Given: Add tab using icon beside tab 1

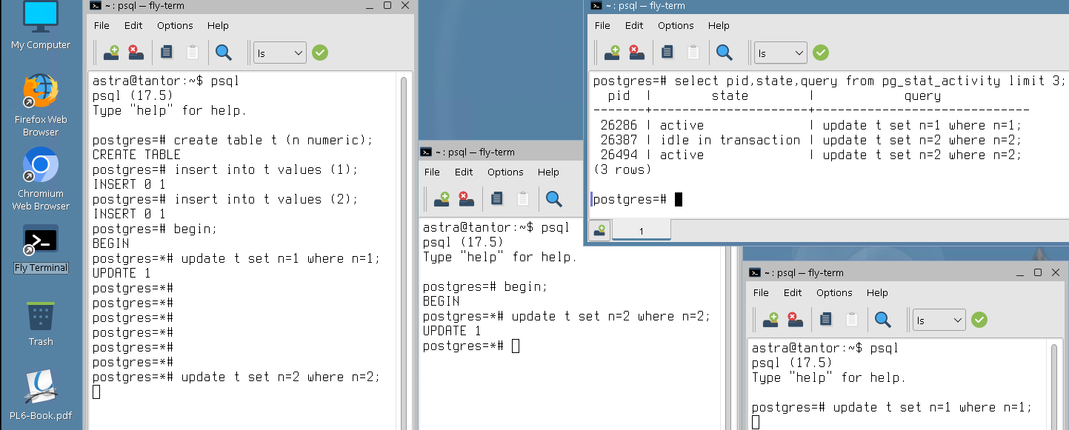Looking at the screenshot, I should pos(599,231).
